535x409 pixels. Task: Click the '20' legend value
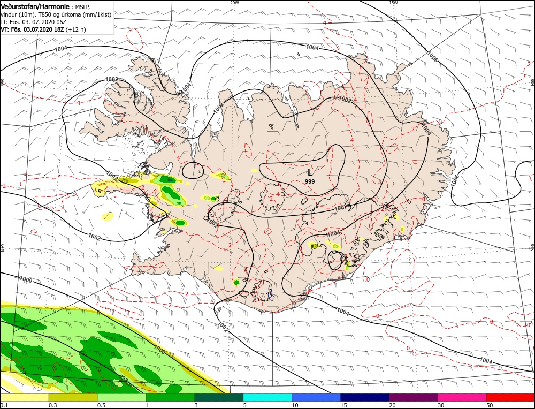(392, 405)
